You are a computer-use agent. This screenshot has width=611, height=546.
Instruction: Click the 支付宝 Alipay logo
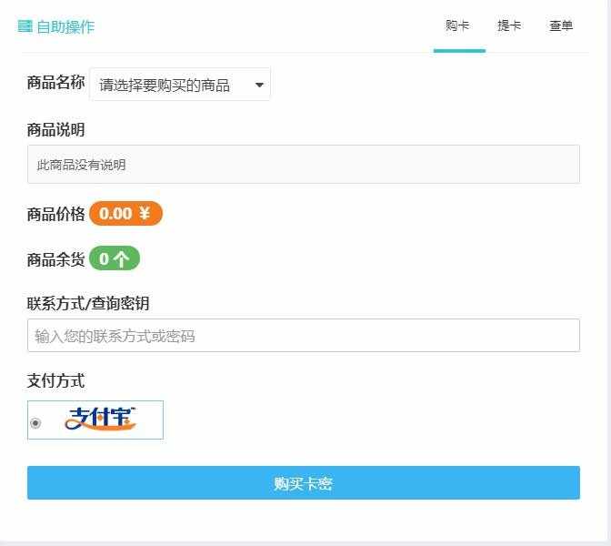coord(101,419)
